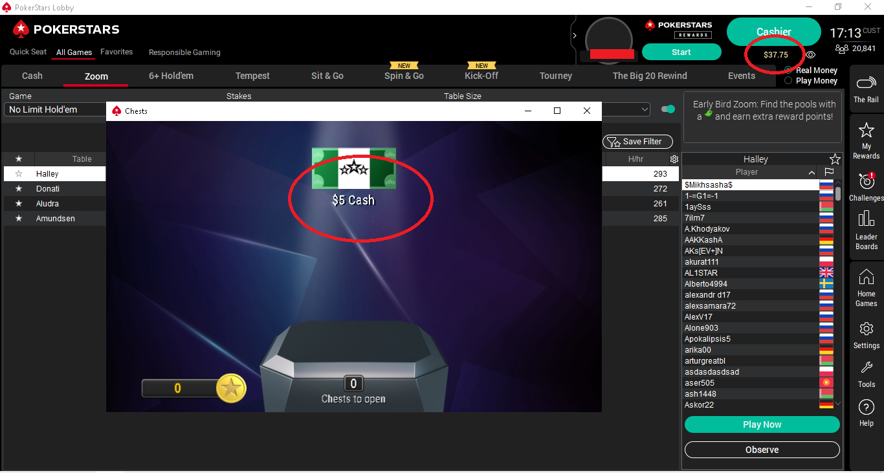Click the Start rewards button

[681, 52]
